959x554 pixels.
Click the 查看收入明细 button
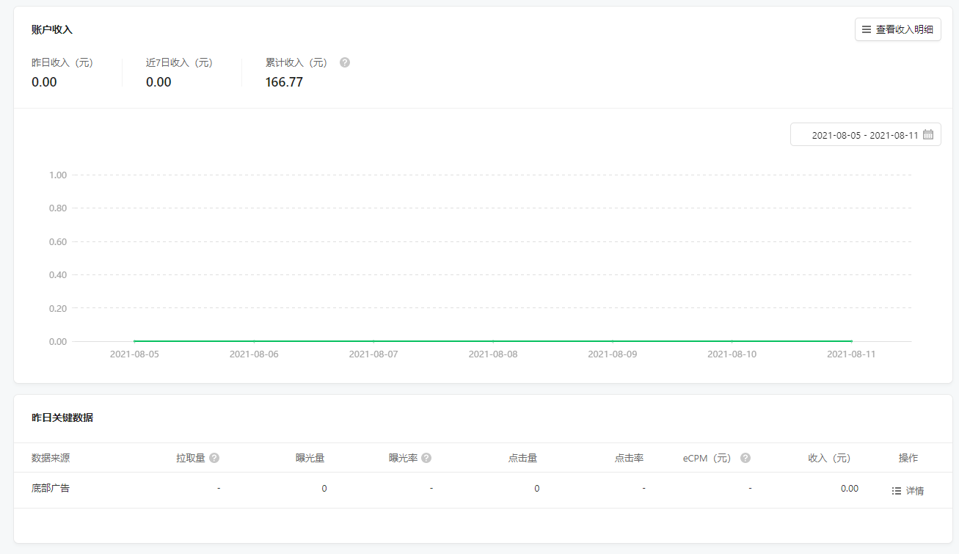click(x=897, y=29)
